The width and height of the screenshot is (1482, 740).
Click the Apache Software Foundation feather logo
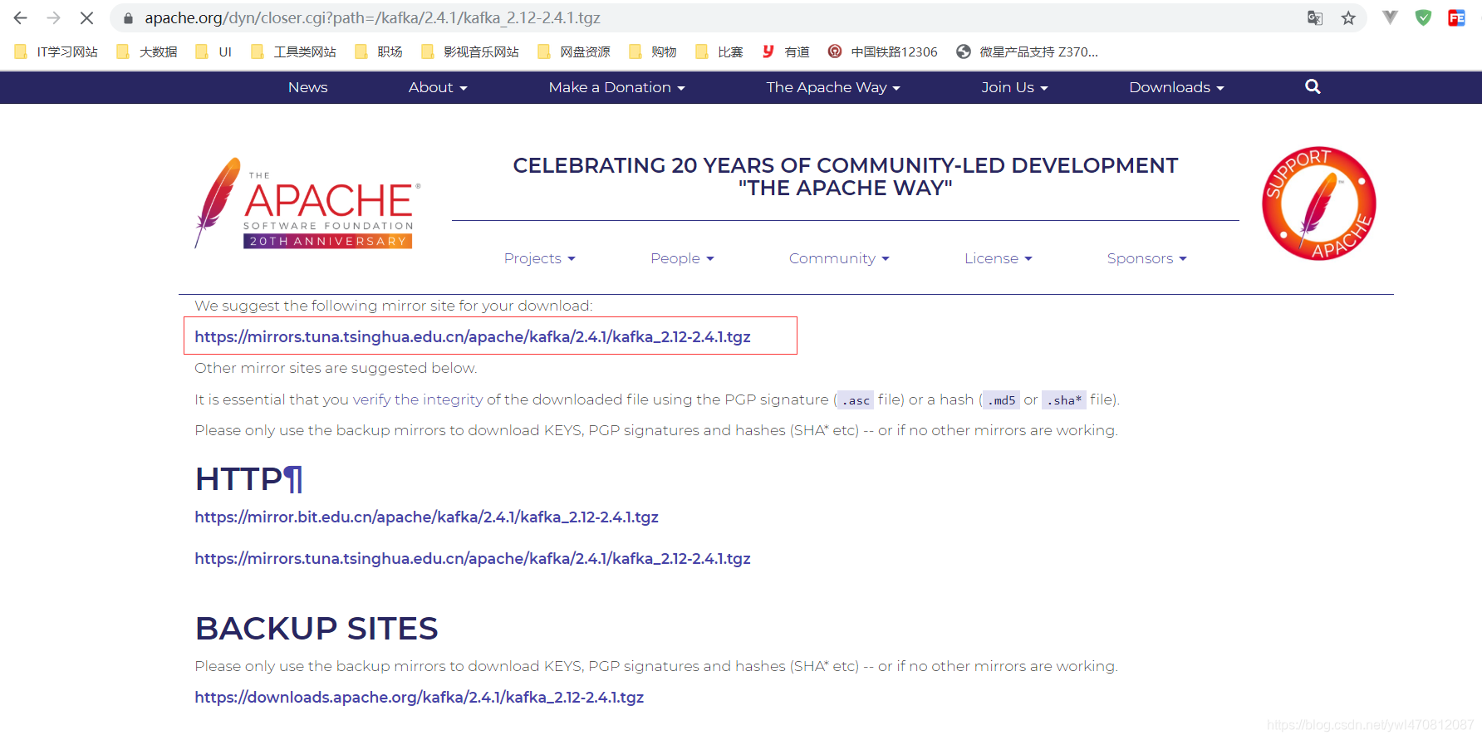tap(308, 203)
